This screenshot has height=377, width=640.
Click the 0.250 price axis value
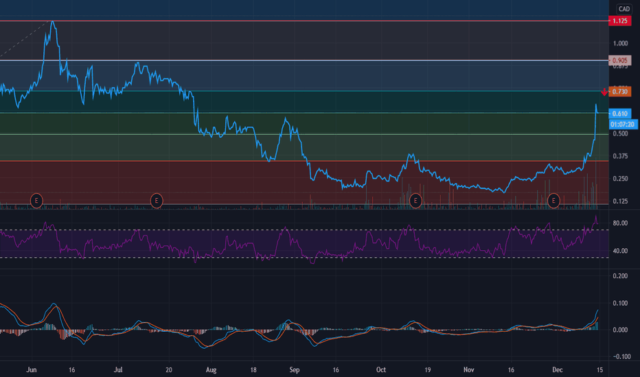(620, 178)
